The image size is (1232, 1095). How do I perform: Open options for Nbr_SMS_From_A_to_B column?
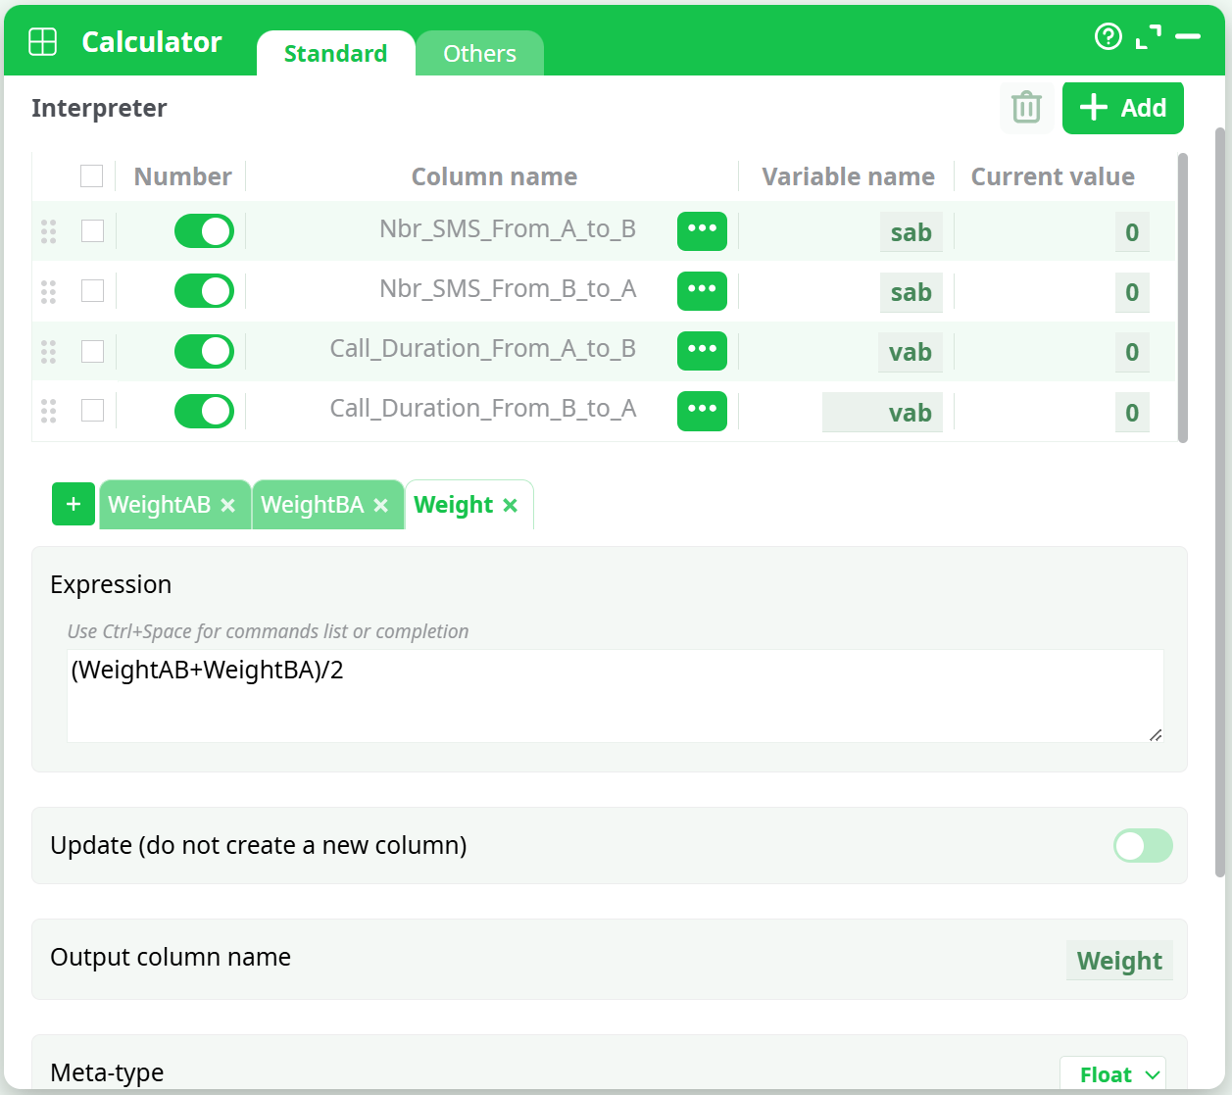point(702,231)
